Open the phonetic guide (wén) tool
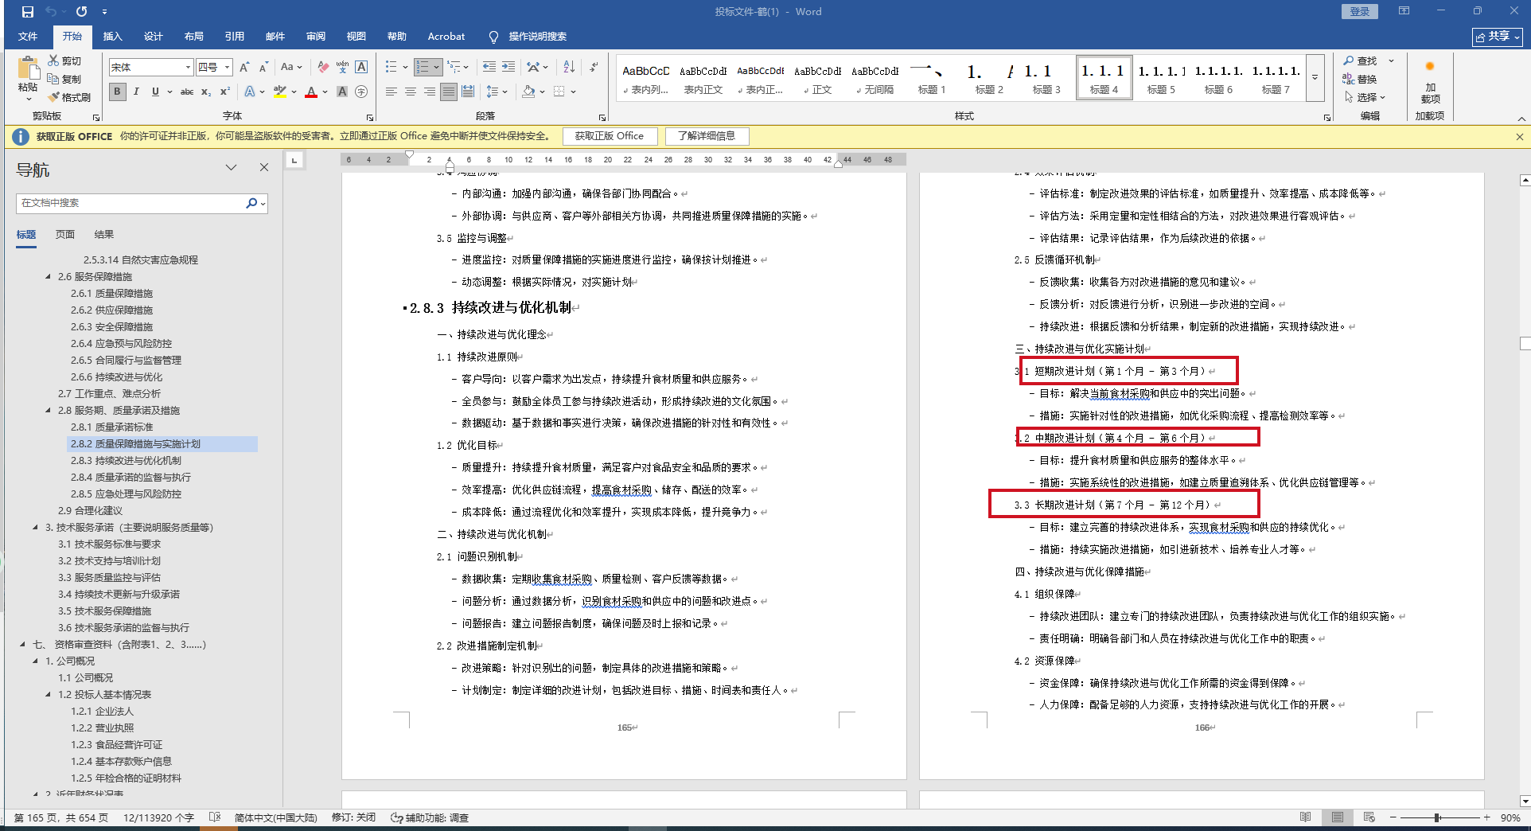 342,68
